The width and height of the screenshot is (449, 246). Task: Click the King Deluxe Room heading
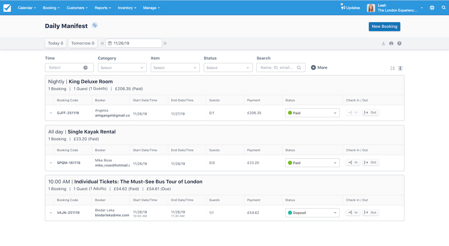(90, 81)
